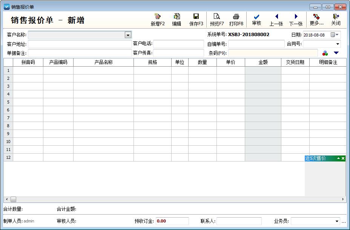Viewport: 350px width, 230px height.
Task: Select row 1 header in the grid
Action: pyautogui.click(x=8, y=70)
